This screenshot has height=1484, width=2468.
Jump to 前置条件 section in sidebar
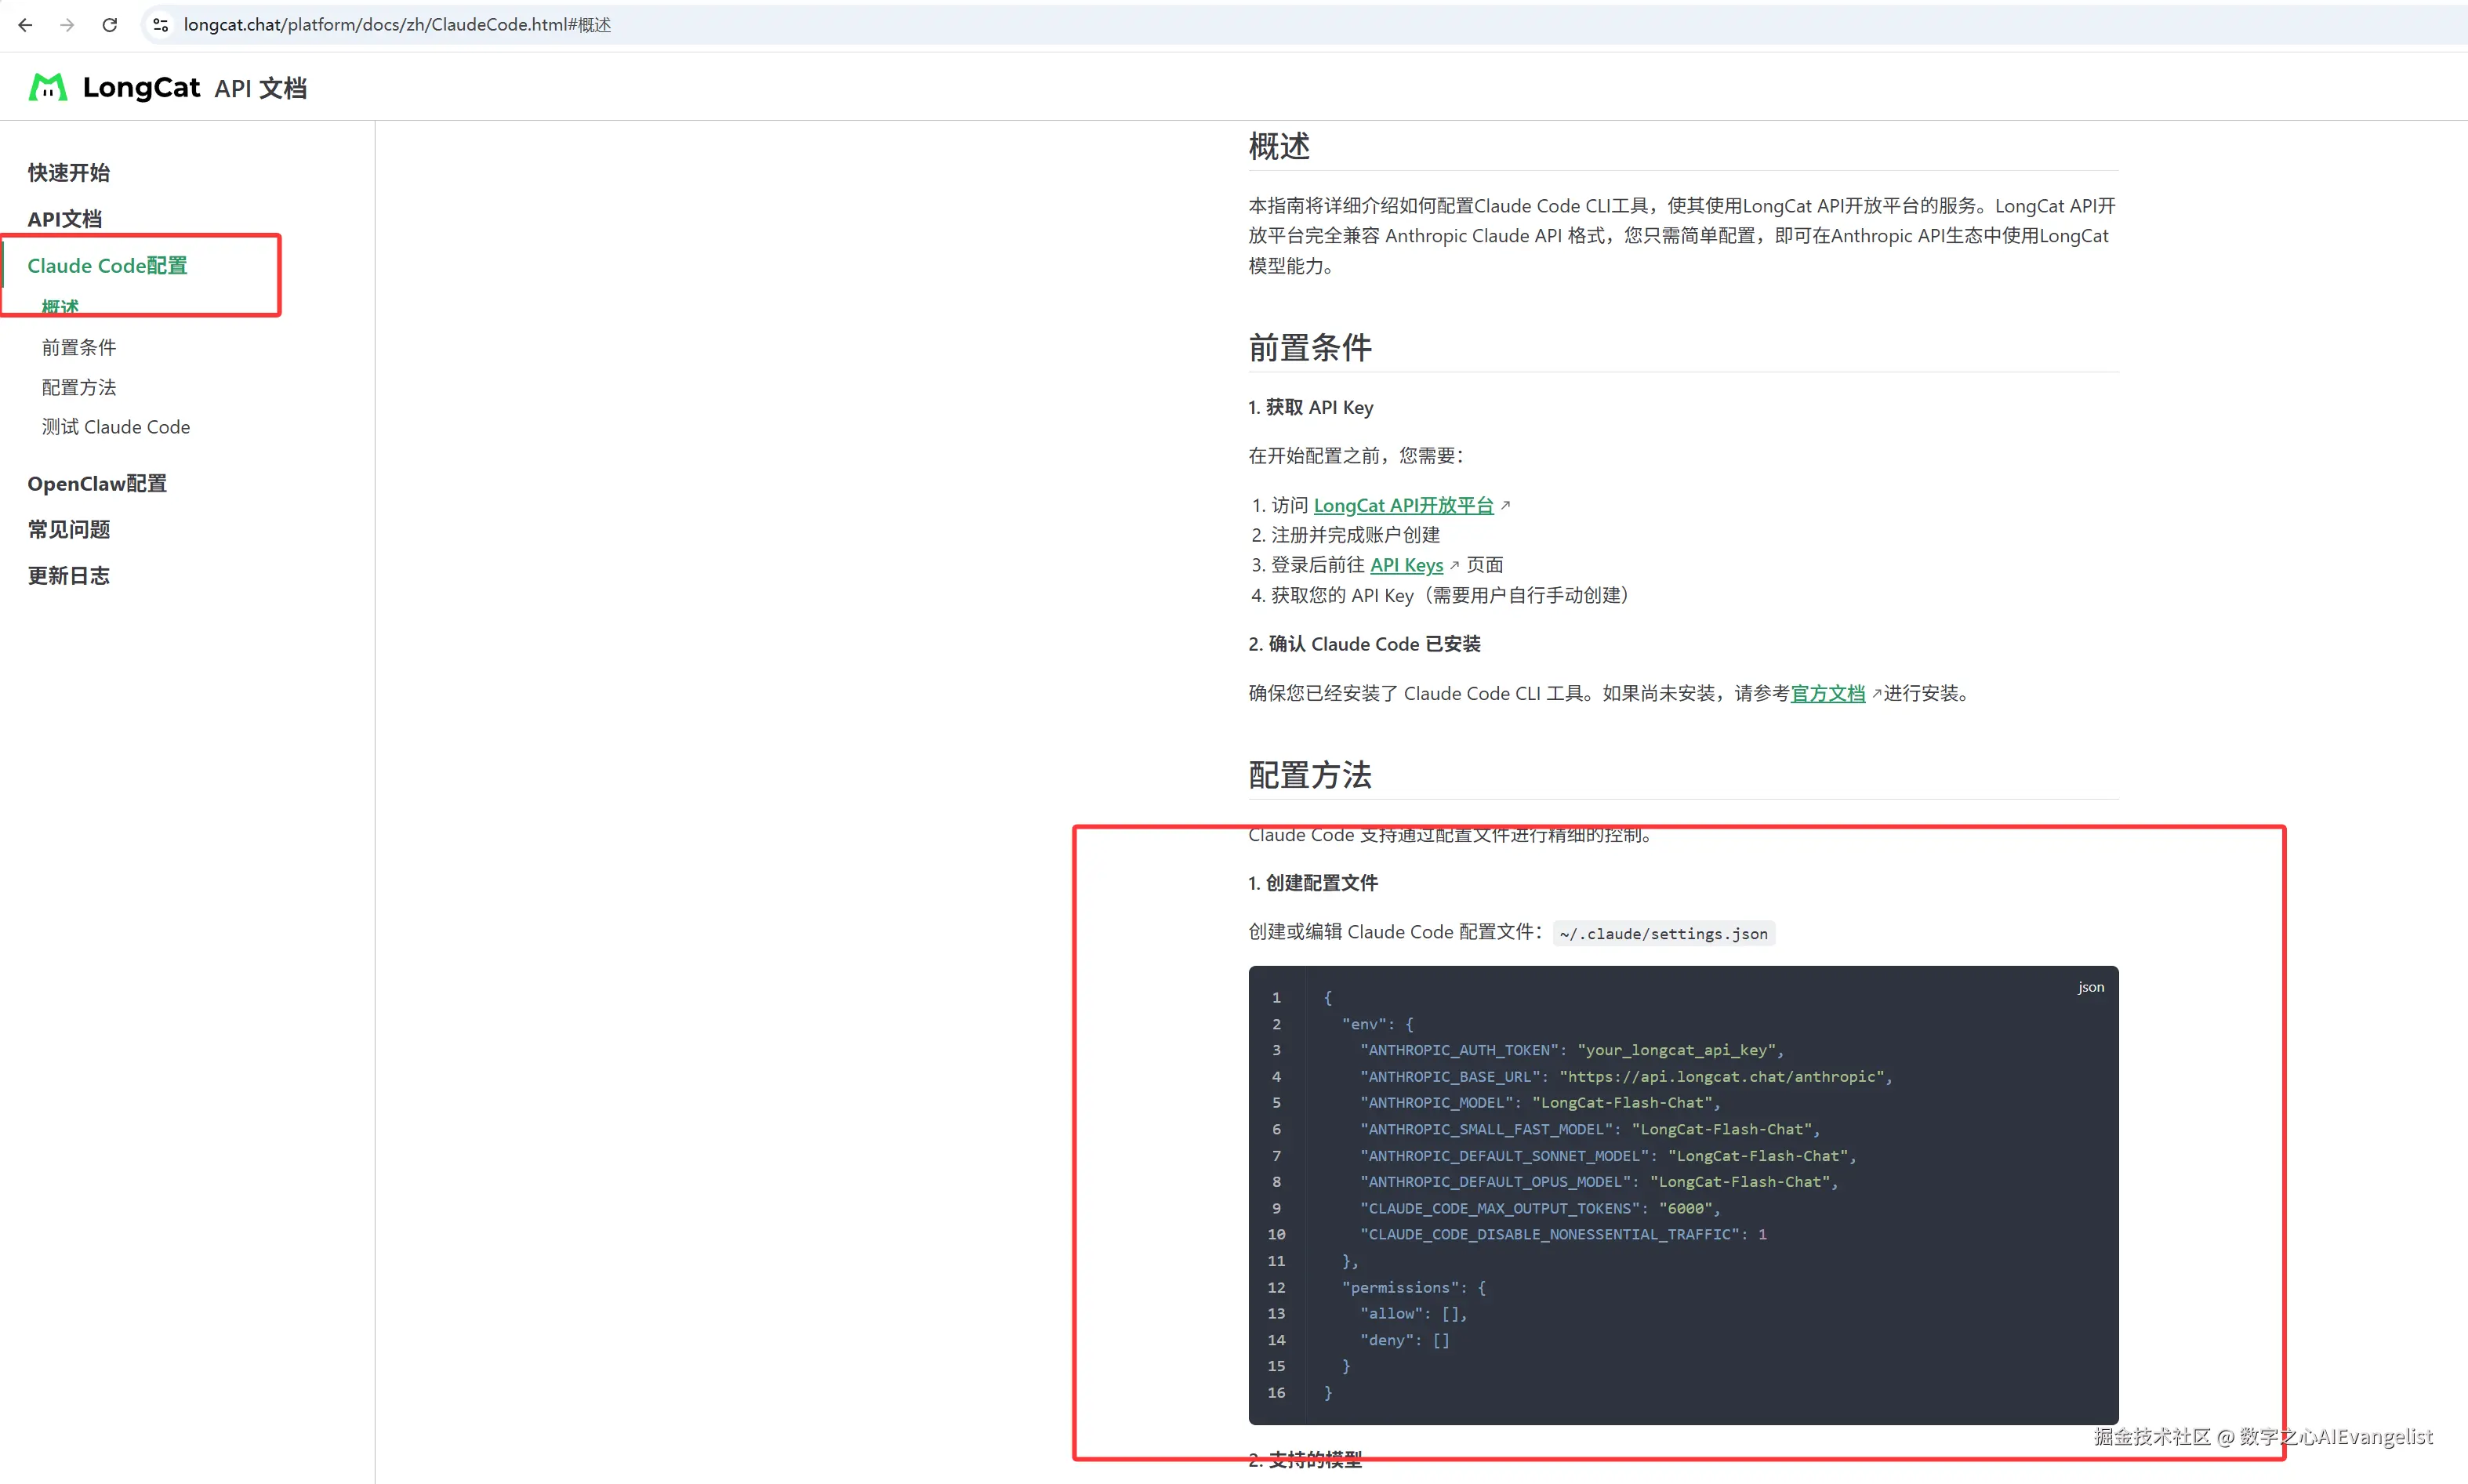78,347
